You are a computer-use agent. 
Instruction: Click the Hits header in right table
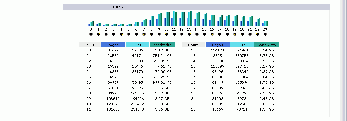242,45
